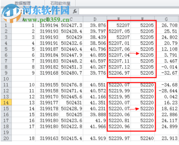Click cell containing -32.67
Image resolution: width=179 pixels, height=145 pixels.
tap(166, 73)
